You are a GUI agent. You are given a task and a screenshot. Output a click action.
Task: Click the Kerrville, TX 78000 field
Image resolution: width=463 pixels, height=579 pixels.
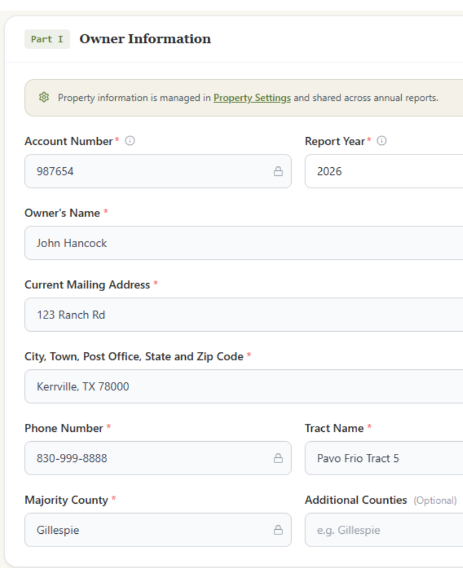pos(244,386)
